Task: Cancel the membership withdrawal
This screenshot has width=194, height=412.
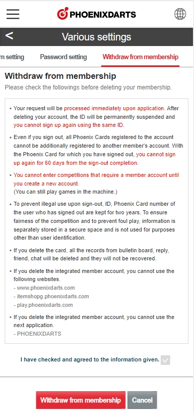Action: tap(142, 400)
